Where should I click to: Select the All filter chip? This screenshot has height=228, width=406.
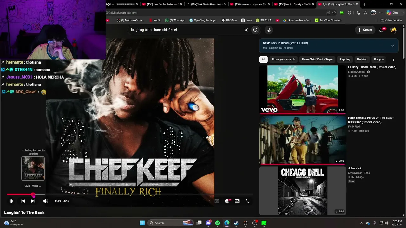point(263,60)
